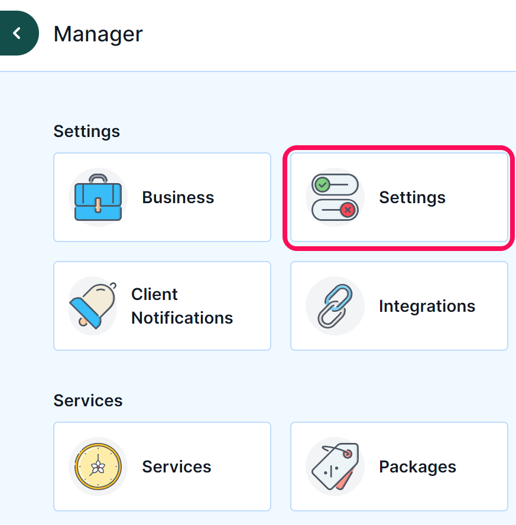The width and height of the screenshot is (516, 525).
Task: Click the blue briefcase Business icon
Action: click(x=98, y=197)
